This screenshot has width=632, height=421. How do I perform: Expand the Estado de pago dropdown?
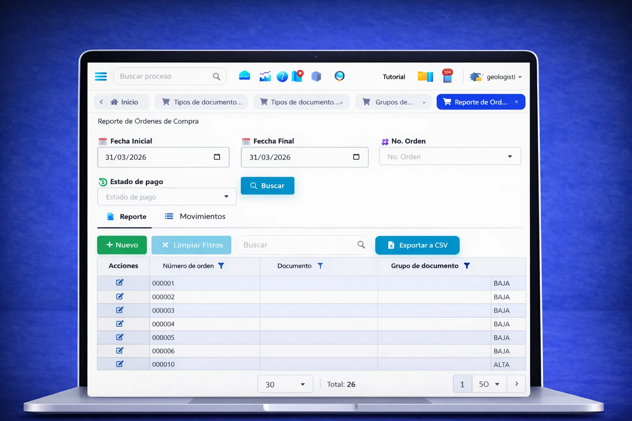click(x=226, y=197)
